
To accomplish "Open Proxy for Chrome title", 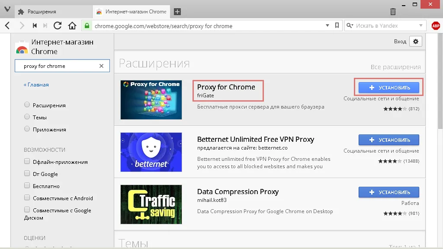I will pyautogui.click(x=226, y=87).
